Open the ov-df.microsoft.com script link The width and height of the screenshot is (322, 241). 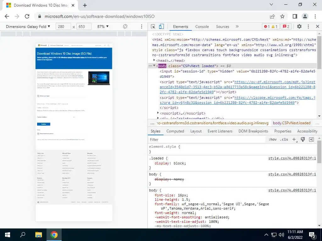pyautogui.click(x=238, y=87)
